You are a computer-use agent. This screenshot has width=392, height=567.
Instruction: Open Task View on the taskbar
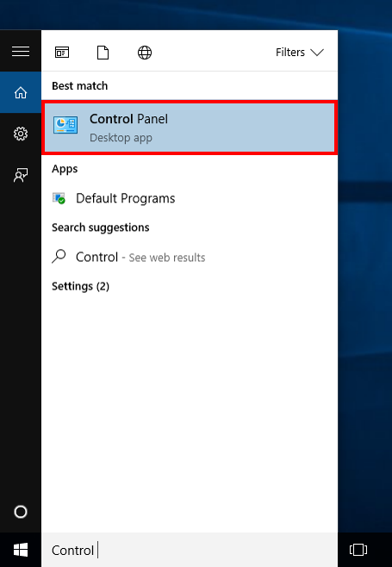point(358,550)
